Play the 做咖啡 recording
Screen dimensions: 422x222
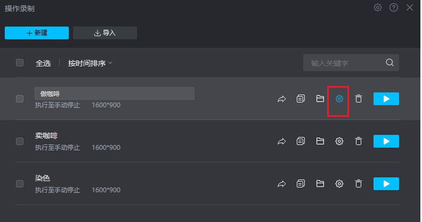pyautogui.click(x=386, y=99)
